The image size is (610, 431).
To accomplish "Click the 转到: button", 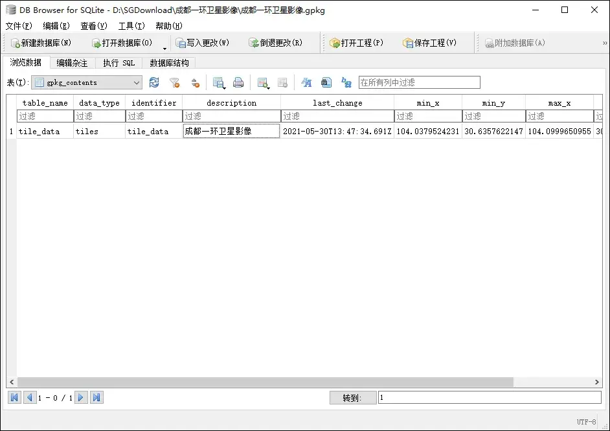I will pos(353,398).
